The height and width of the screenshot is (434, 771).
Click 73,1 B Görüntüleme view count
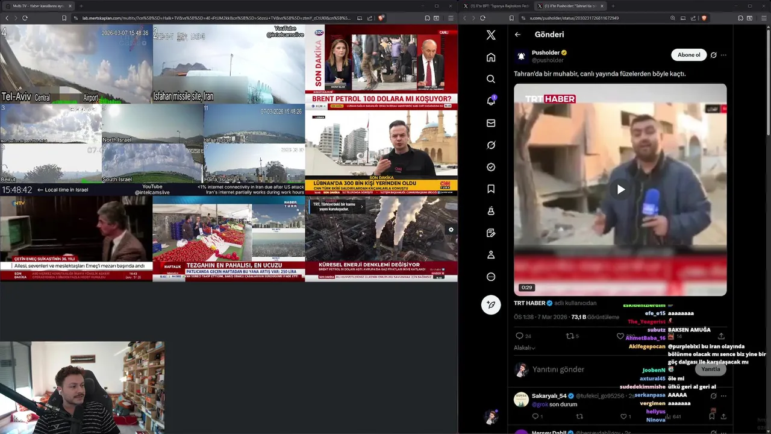pos(595,317)
